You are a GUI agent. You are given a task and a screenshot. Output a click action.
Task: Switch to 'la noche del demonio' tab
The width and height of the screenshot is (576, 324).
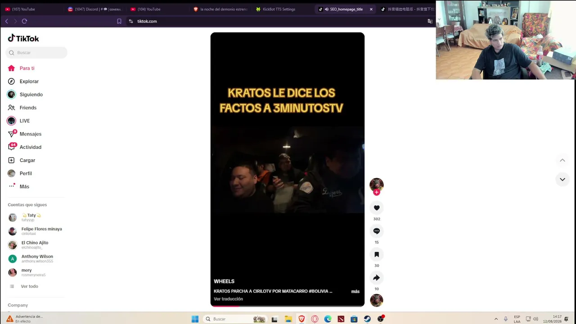(x=220, y=9)
